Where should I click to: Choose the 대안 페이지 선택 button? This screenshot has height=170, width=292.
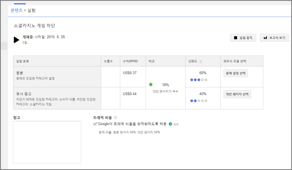tap(237, 94)
